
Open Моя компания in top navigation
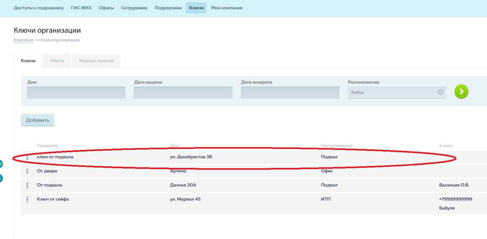226,8
